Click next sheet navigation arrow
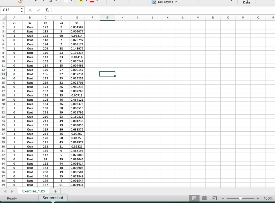Viewport: 275px width, 203px height. (x=12, y=191)
